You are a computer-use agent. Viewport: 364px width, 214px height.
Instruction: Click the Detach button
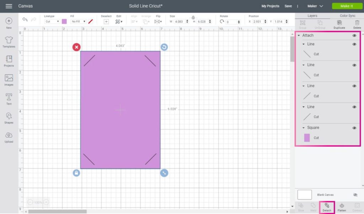tap(327, 207)
